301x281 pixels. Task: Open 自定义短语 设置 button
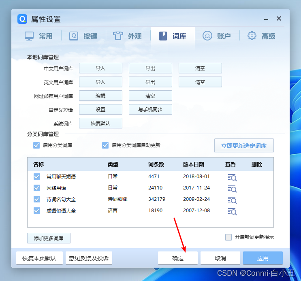pyautogui.click(x=100, y=109)
